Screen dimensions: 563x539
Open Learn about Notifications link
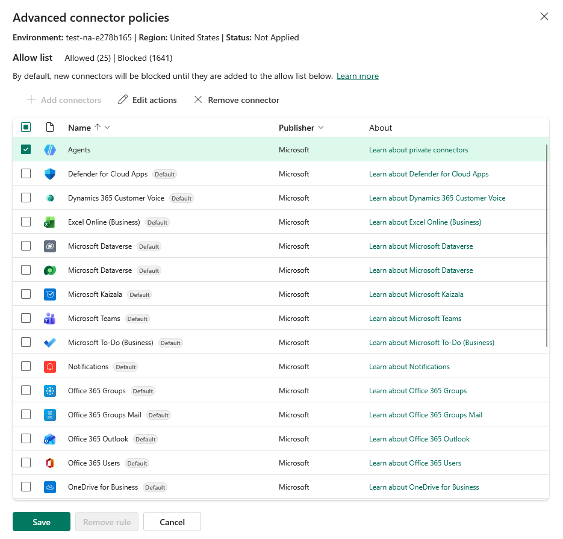click(409, 367)
